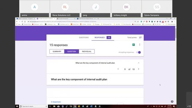Open the Apps bookmarks shortcut
Screen dimensions: 192x108
pos(18,24)
